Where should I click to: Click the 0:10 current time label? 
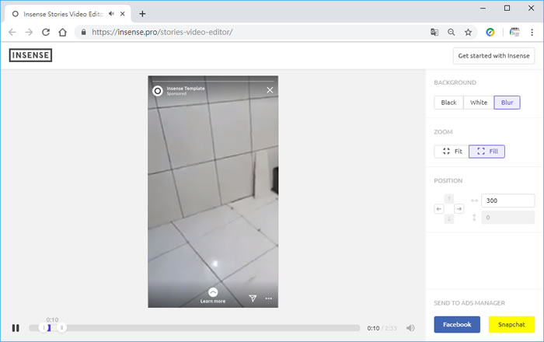tap(373, 328)
